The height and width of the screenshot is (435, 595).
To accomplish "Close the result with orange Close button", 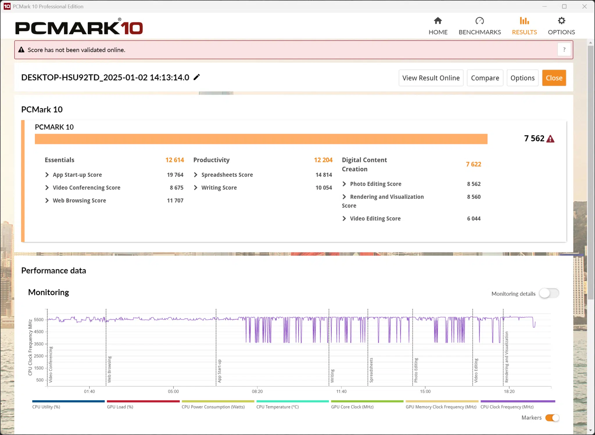I will click(x=554, y=78).
